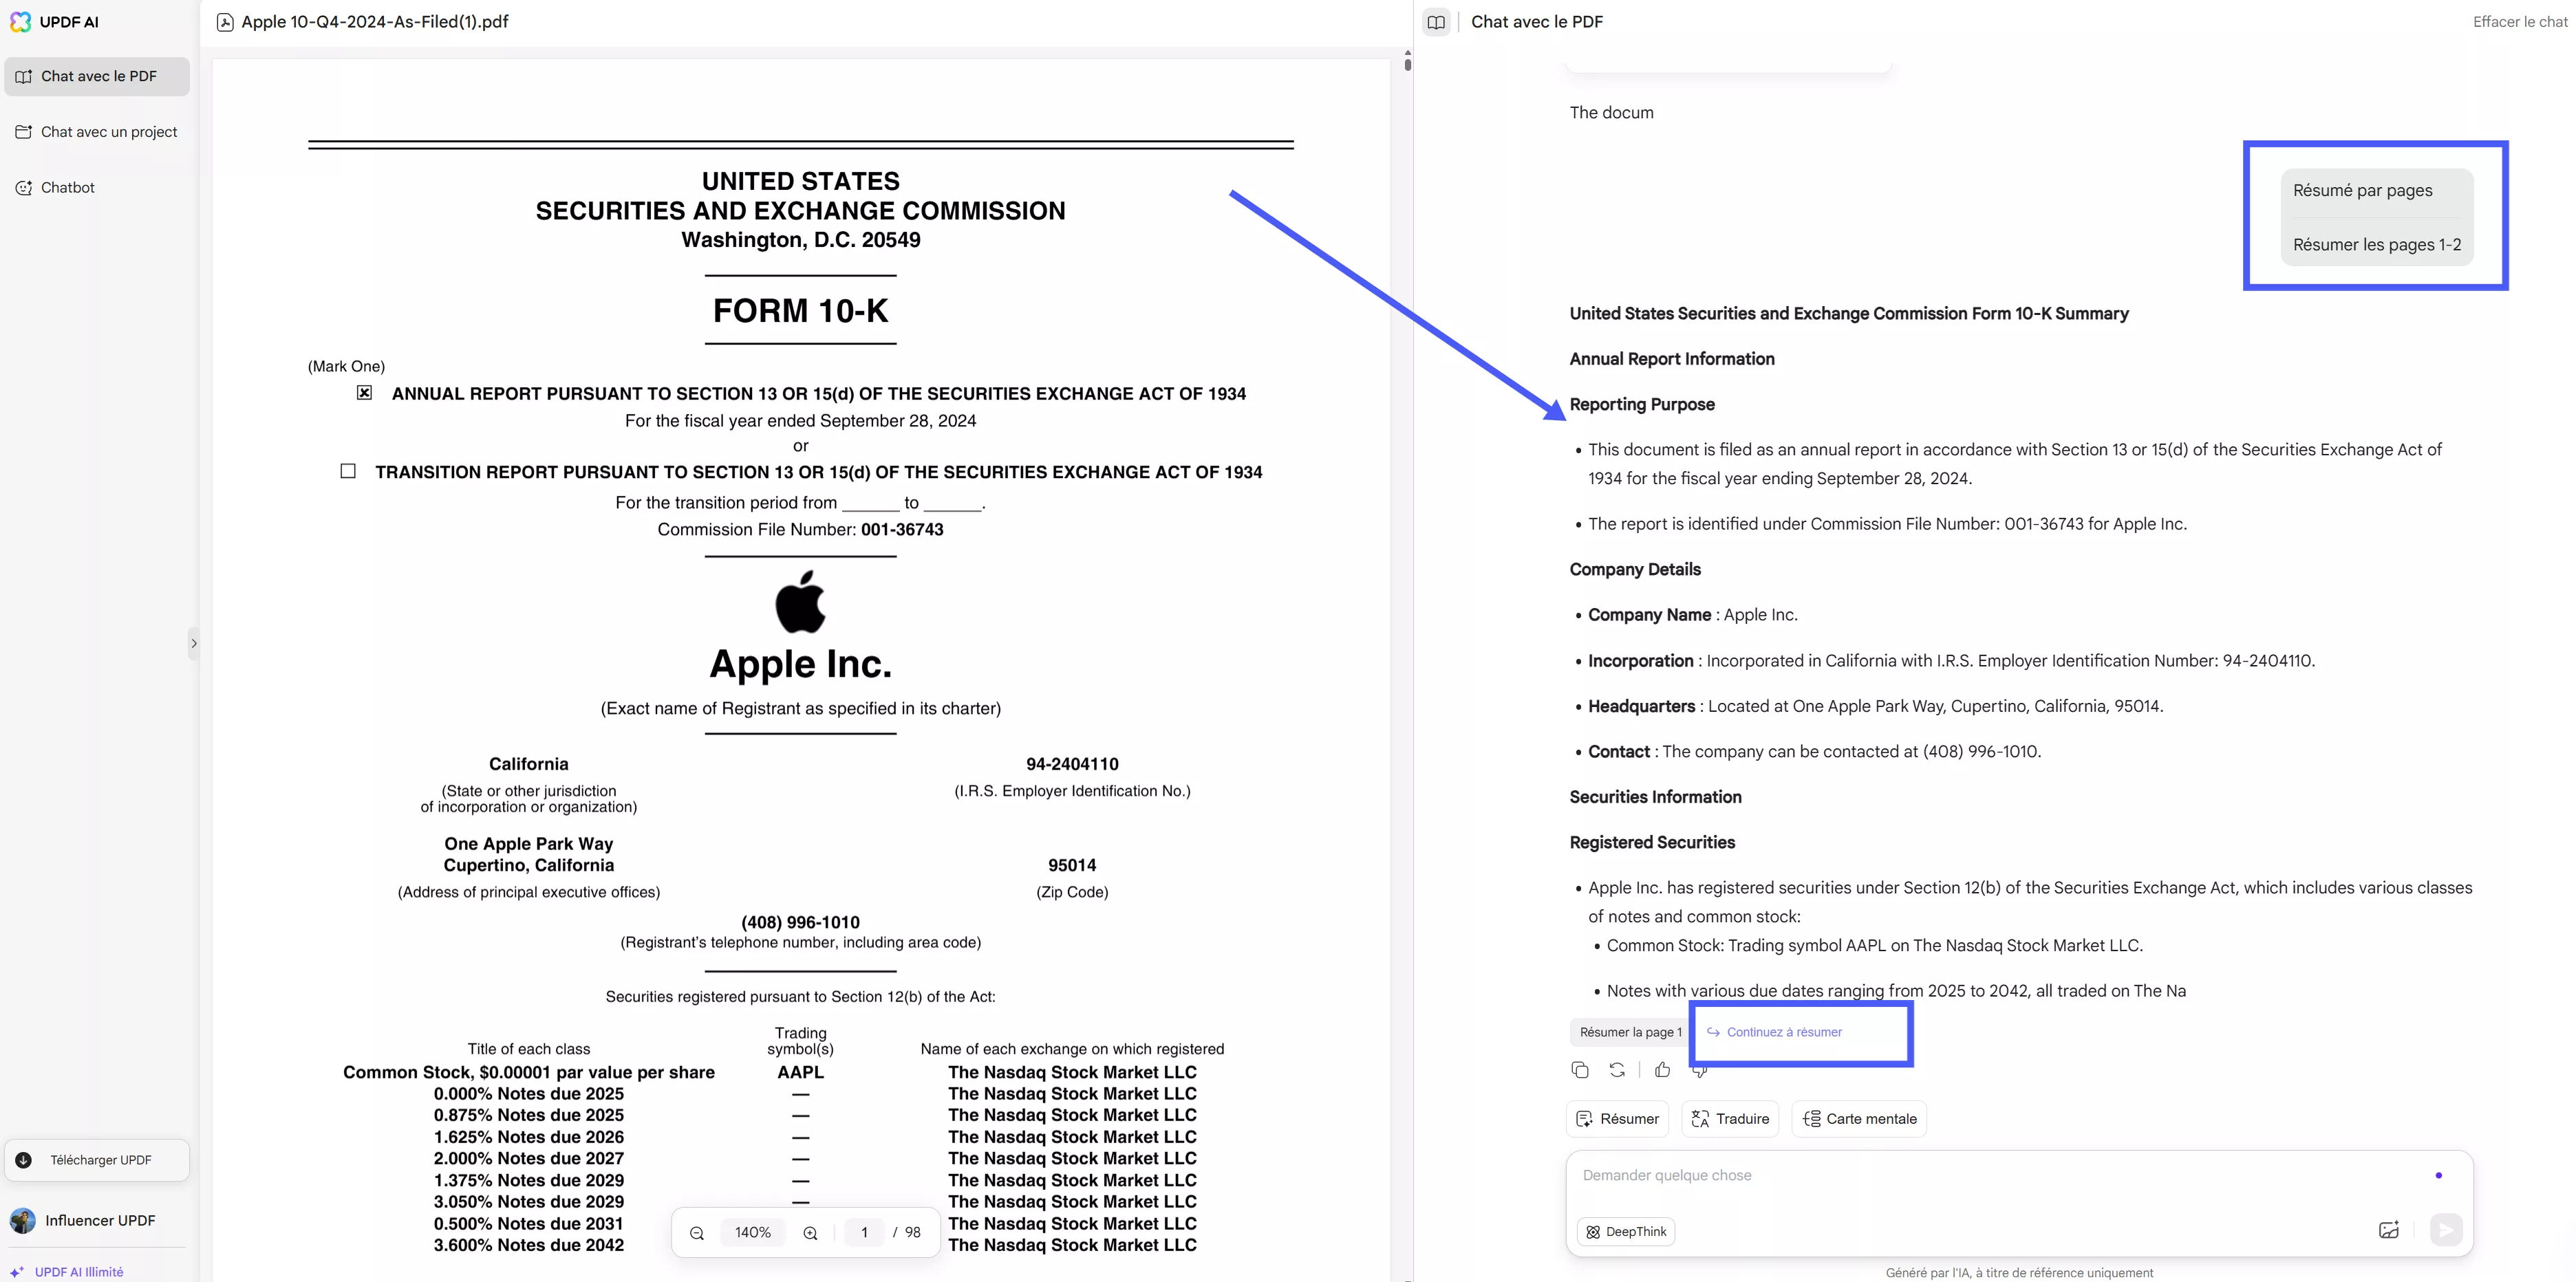Click the FORM 10-K heading in the PDF
This screenshot has height=1282, width=2576.
point(800,311)
